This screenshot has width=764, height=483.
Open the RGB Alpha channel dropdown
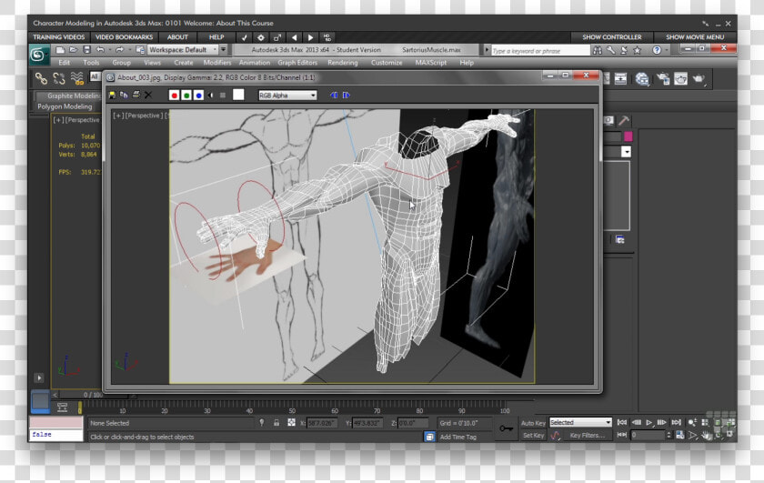point(287,96)
